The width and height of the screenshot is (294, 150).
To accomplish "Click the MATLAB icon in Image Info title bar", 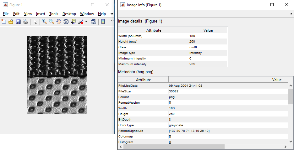I will click(122, 5).
